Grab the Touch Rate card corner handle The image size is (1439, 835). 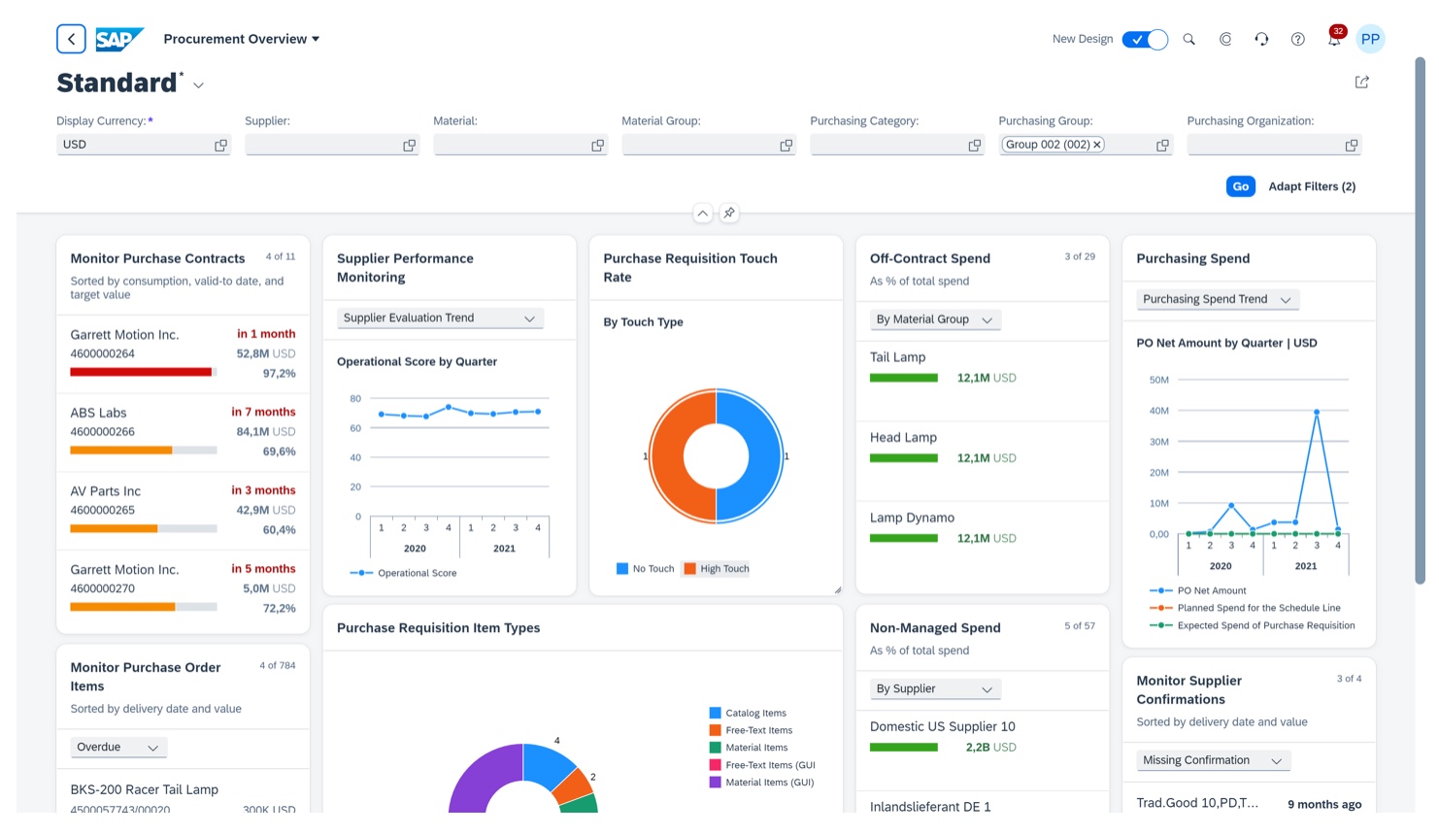click(837, 589)
